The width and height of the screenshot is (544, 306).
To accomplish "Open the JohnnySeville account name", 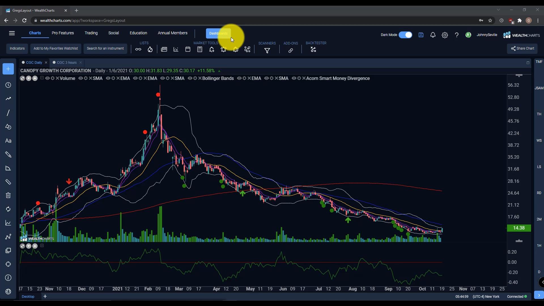I will pos(487,35).
